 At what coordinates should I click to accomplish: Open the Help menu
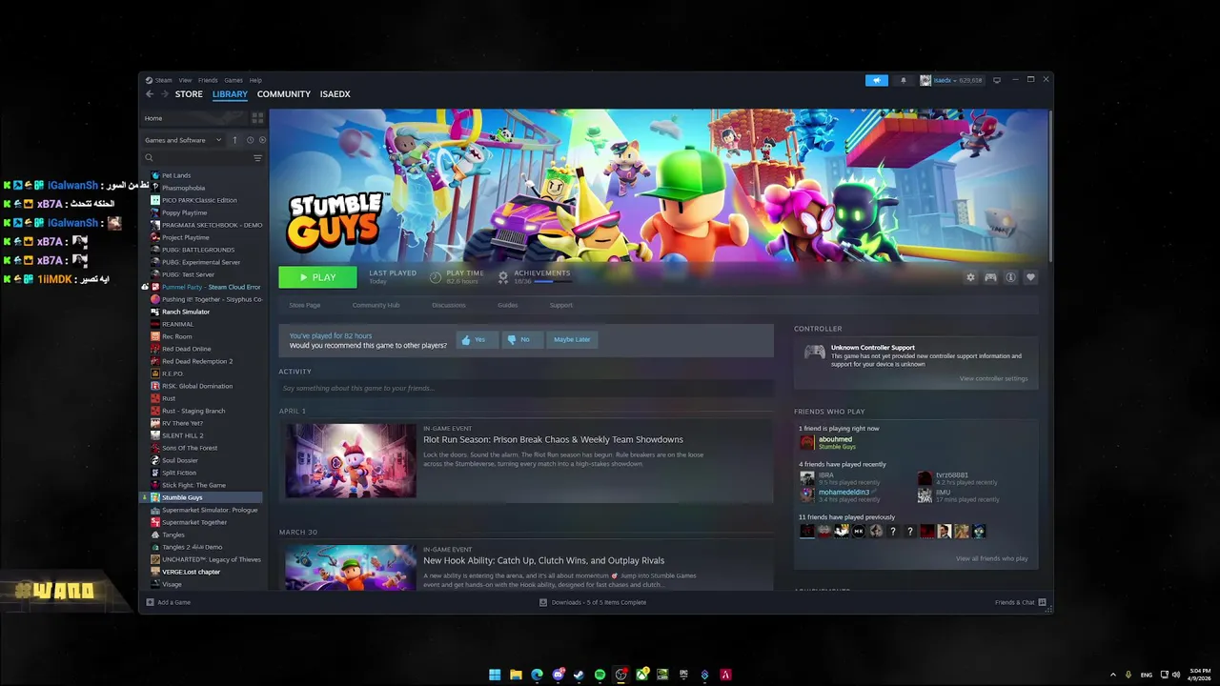pyautogui.click(x=255, y=80)
